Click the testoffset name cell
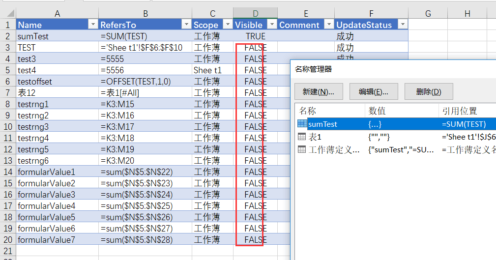The image size is (496, 260). pyautogui.click(x=57, y=81)
